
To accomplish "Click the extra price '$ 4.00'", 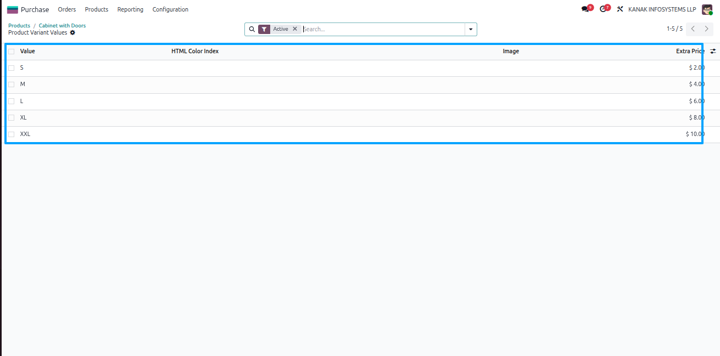I will tap(696, 84).
